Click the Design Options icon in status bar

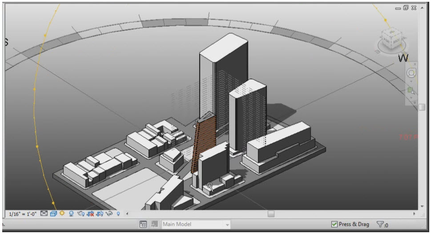(x=143, y=224)
